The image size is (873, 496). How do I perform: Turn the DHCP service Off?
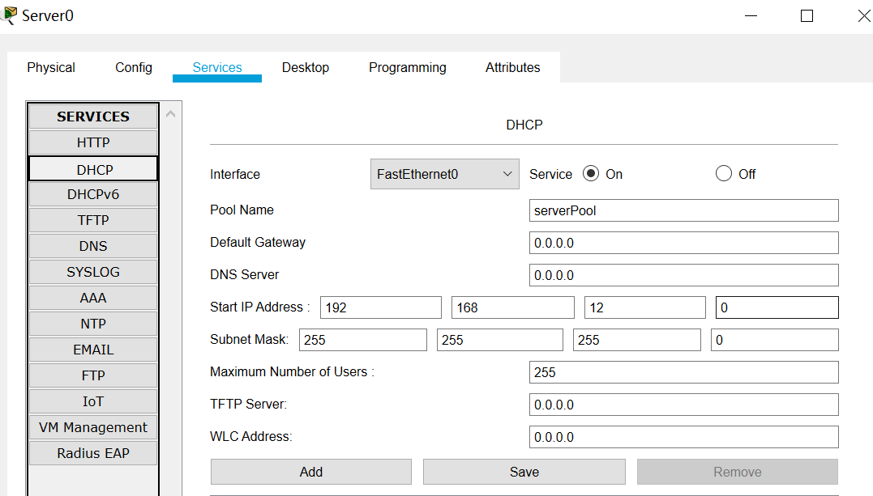tap(724, 174)
